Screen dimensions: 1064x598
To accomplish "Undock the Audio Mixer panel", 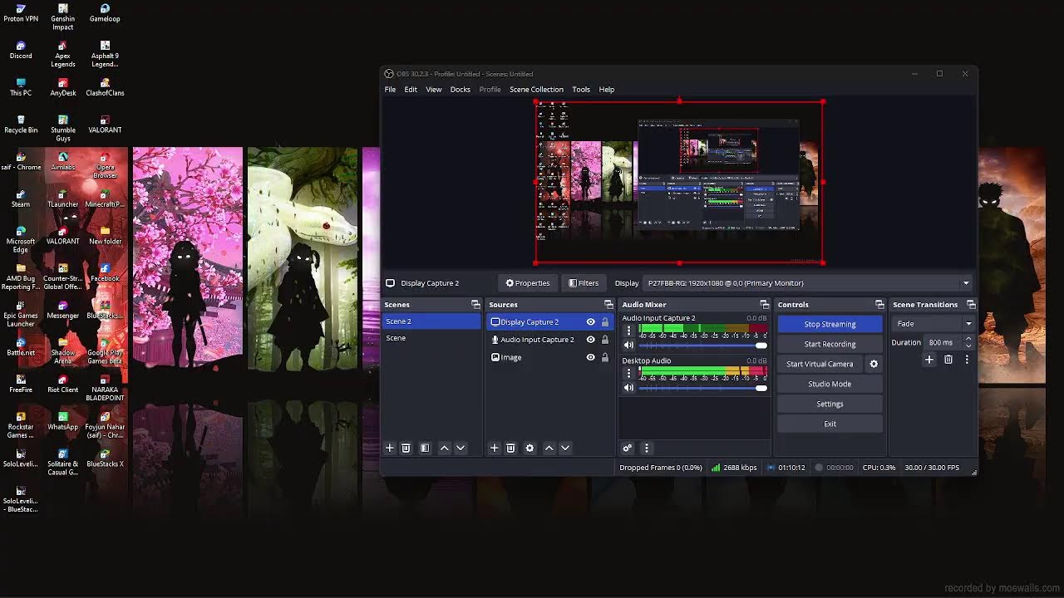I will pos(765,305).
